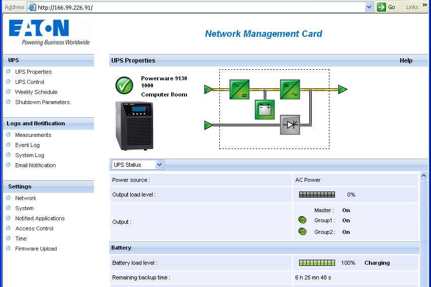431x287 pixels.
Task: Open Network settings
Action: point(26,198)
